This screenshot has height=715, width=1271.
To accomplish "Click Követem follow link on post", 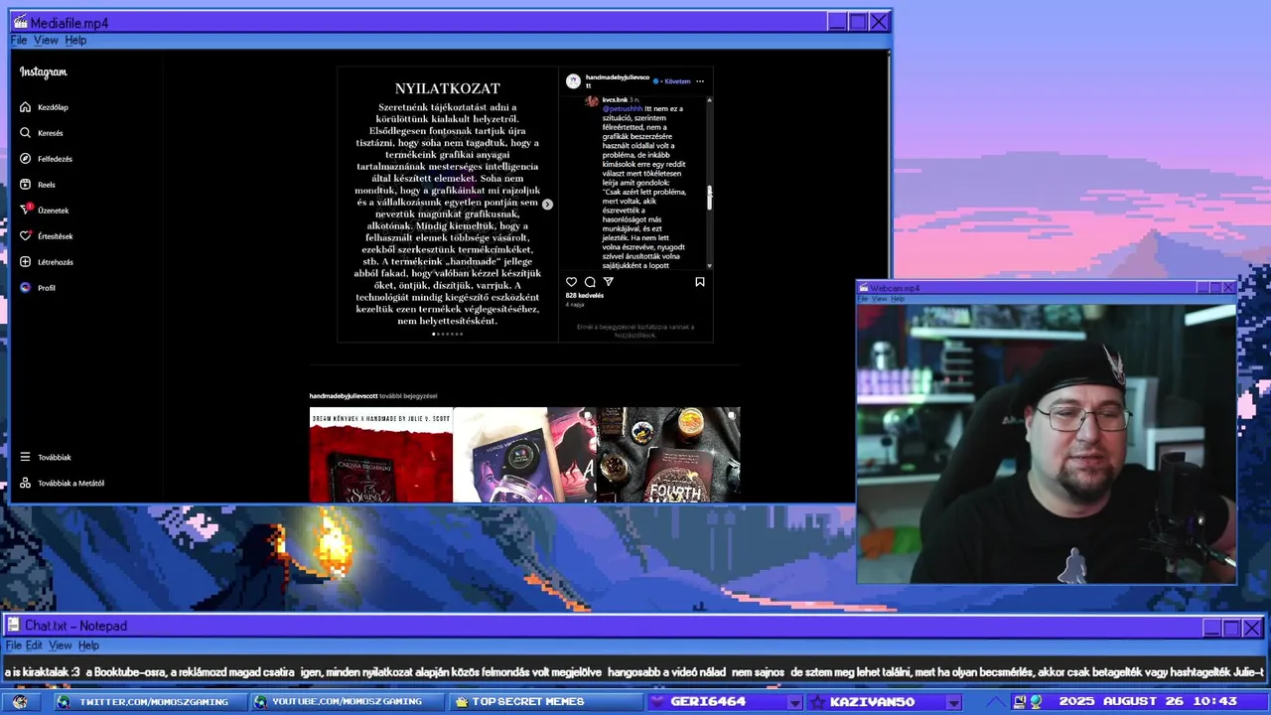I will point(677,81).
